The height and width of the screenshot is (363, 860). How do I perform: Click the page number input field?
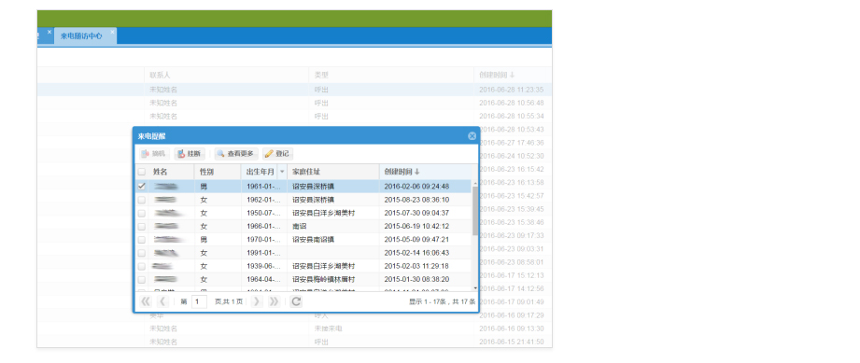199,301
